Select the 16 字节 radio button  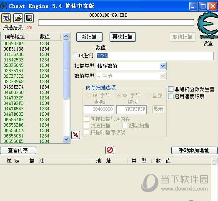coord(88,96)
